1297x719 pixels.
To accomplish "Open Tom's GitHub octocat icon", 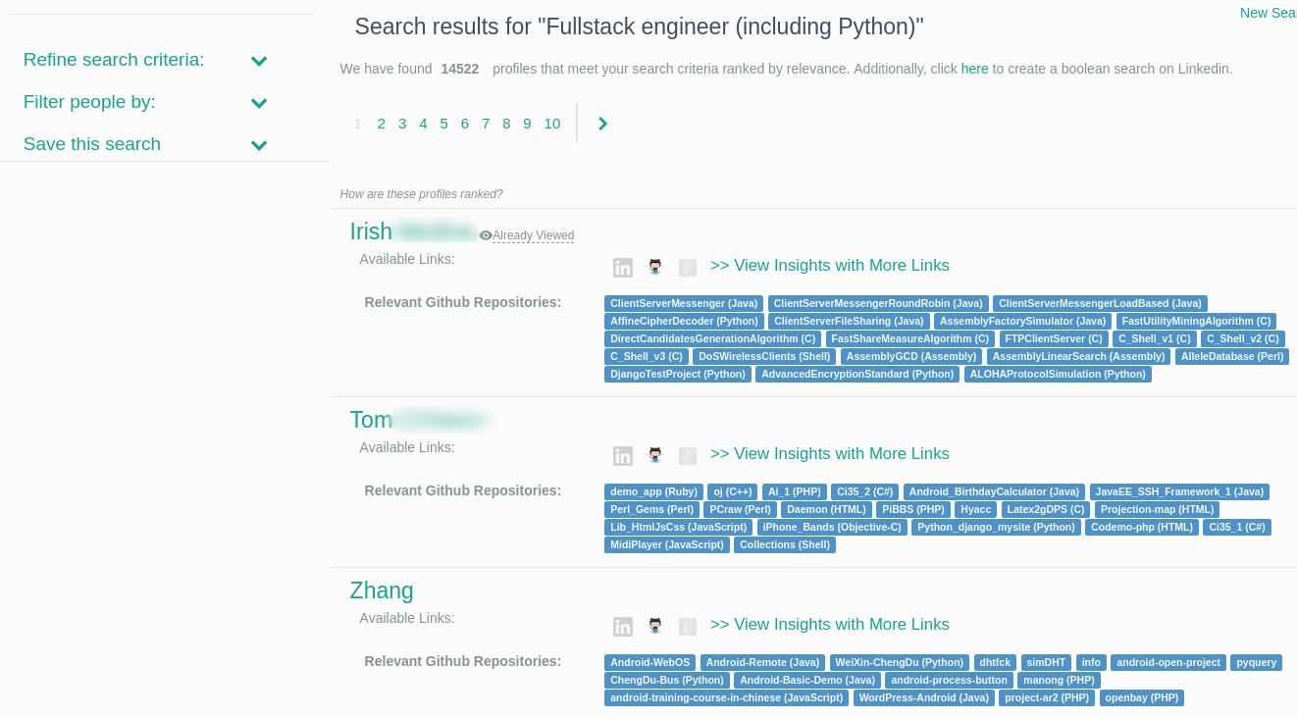I will (x=654, y=455).
